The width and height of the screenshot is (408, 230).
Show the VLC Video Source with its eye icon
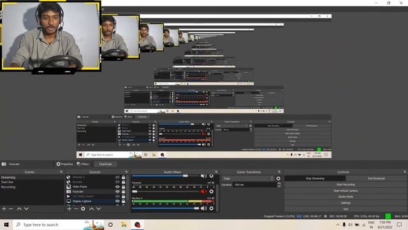pyautogui.click(x=117, y=196)
